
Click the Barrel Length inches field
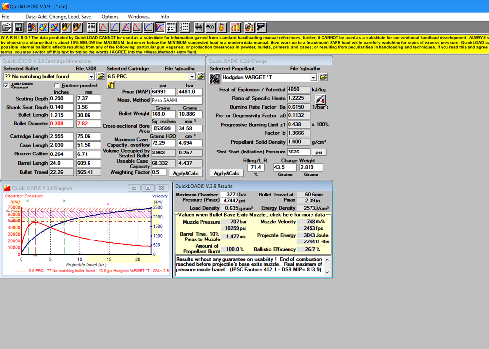[x=62, y=163]
